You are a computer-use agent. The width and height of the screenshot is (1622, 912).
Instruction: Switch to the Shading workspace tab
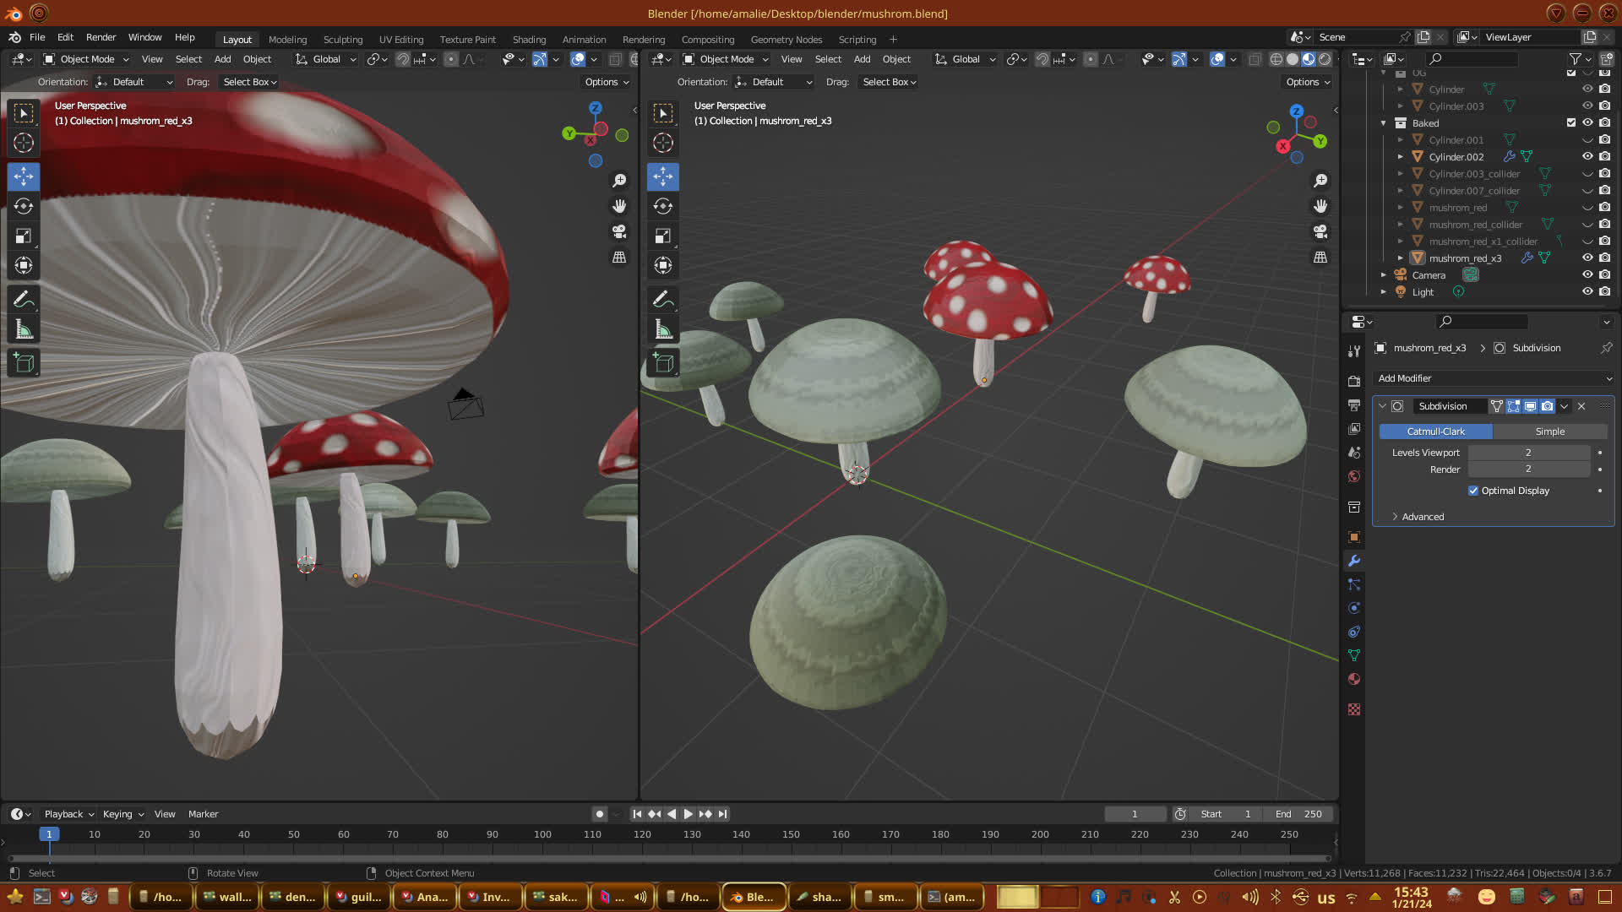pos(529,39)
